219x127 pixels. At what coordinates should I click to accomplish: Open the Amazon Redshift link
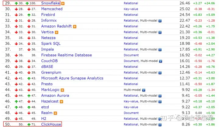[57, 26]
